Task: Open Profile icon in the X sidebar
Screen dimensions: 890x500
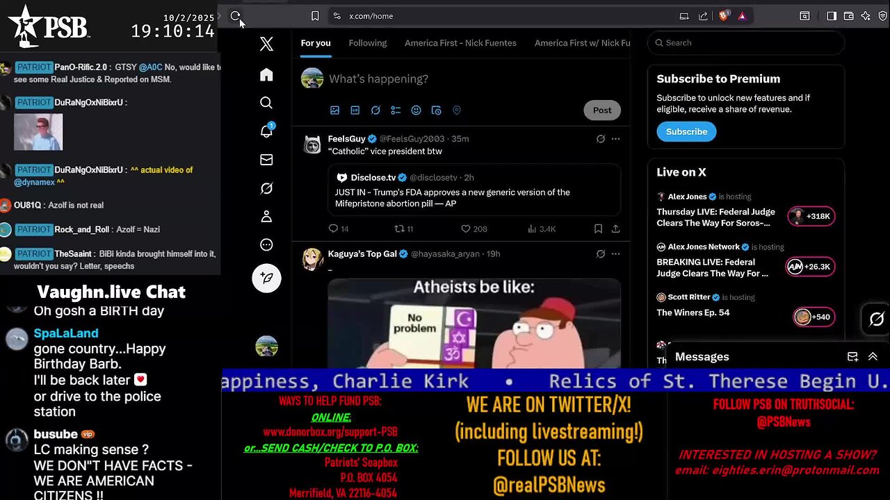Action: [x=266, y=217]
